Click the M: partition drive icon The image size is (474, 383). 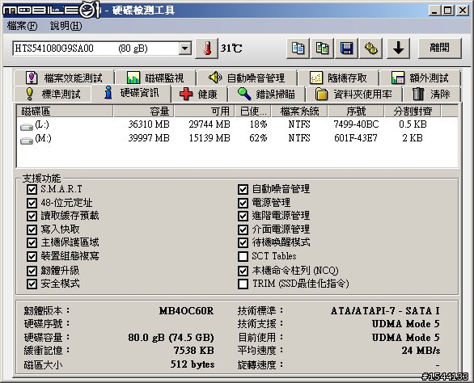pos(27,141)
